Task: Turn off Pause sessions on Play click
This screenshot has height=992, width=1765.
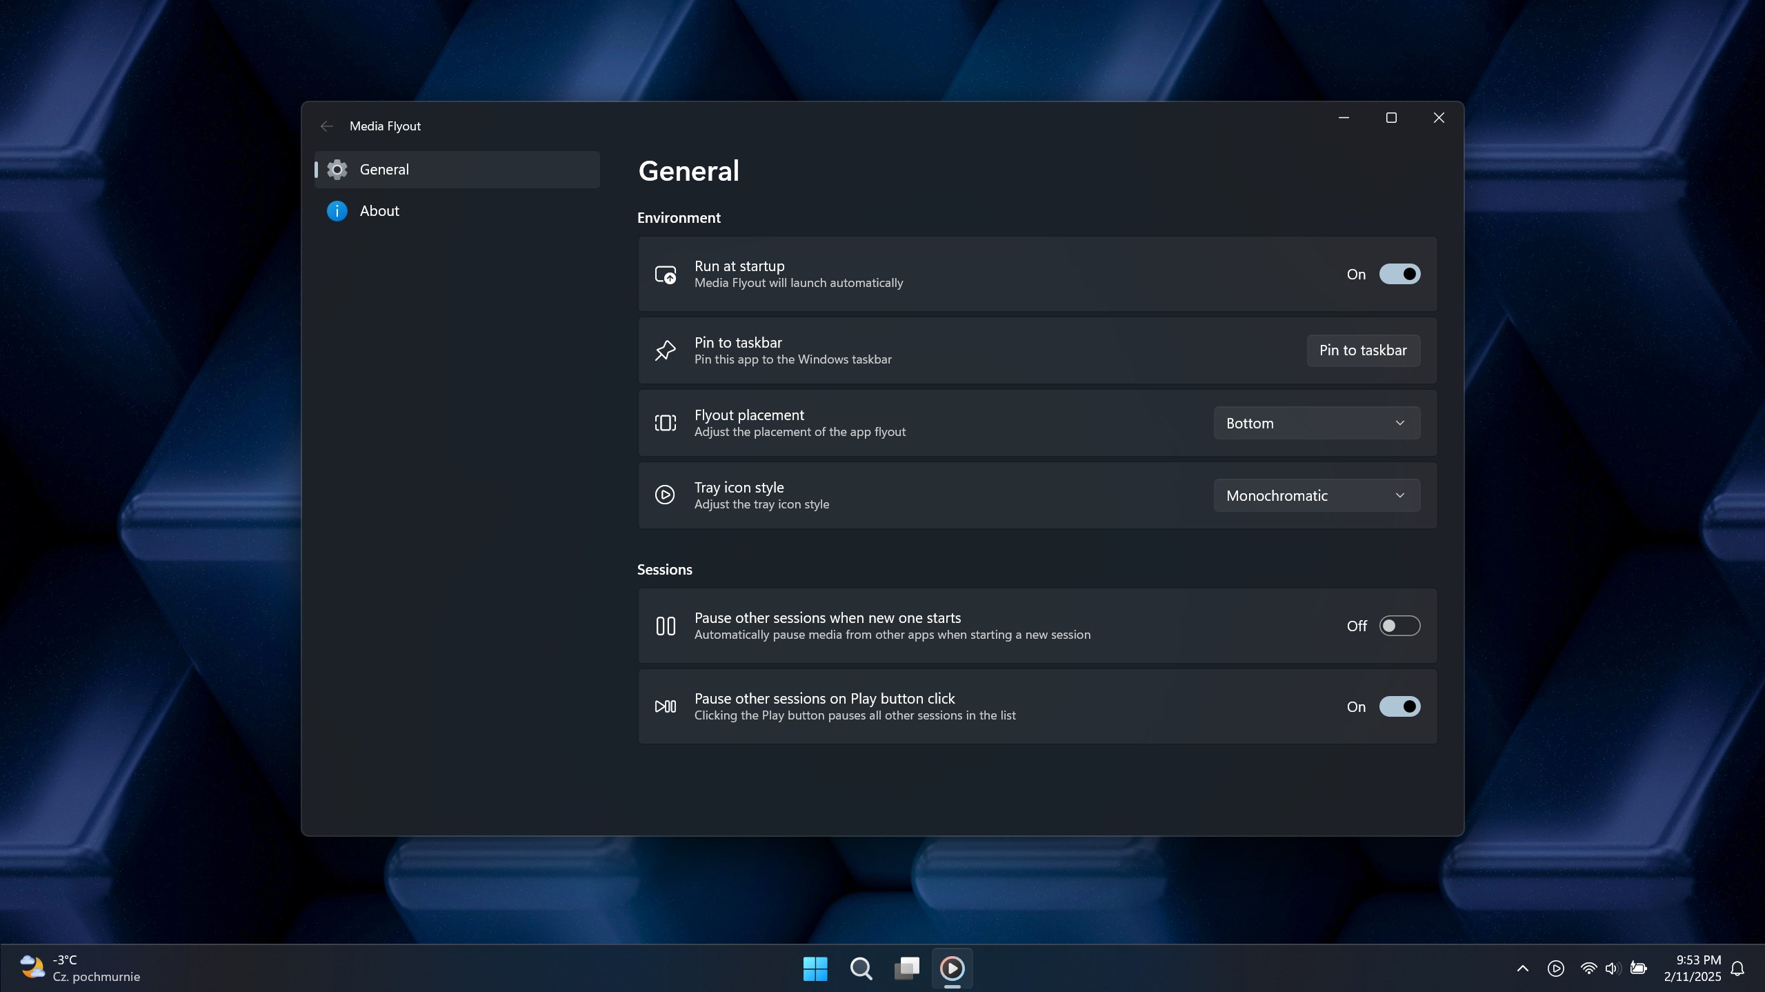Action: (1399, 706)
